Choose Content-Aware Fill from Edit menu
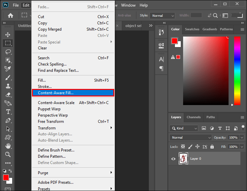 [x=73, y=93]
